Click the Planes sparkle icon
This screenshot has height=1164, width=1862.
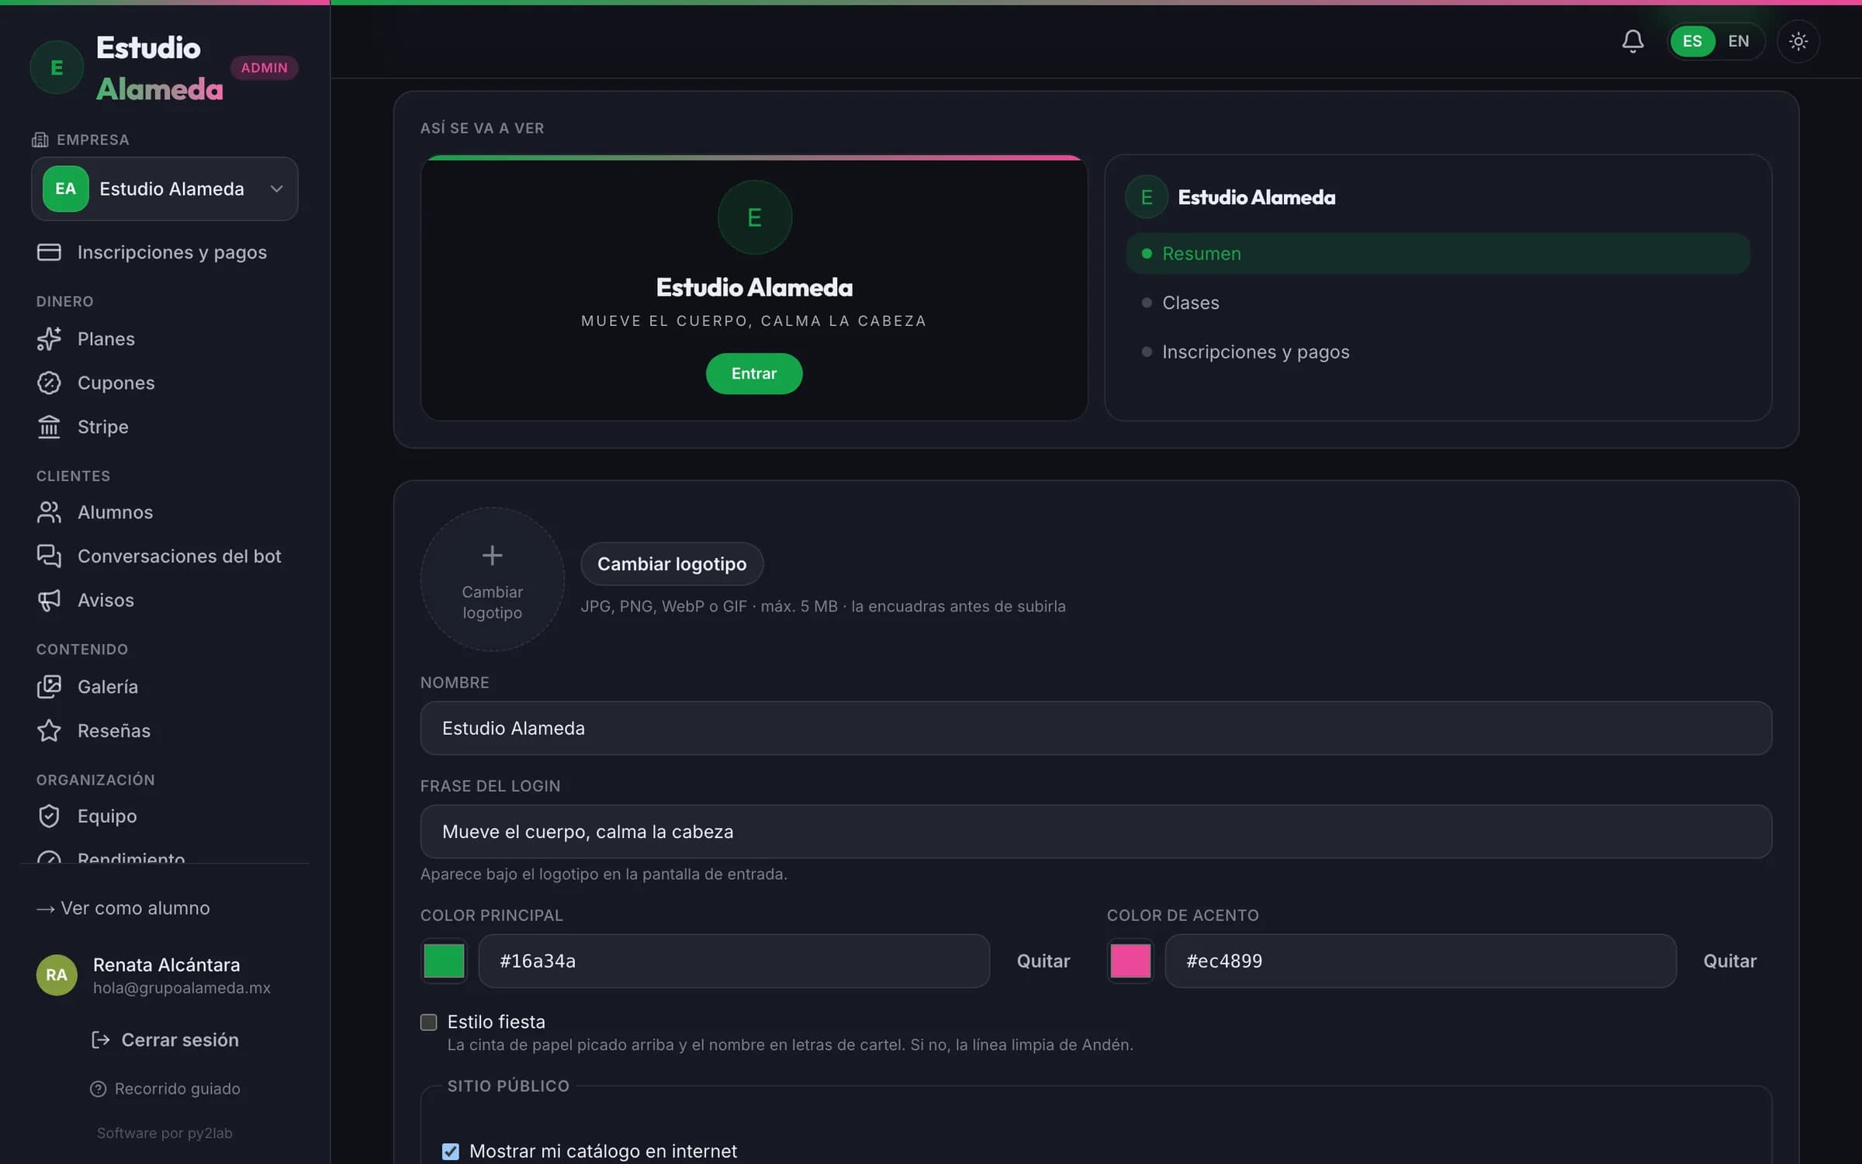pos(49,339)
